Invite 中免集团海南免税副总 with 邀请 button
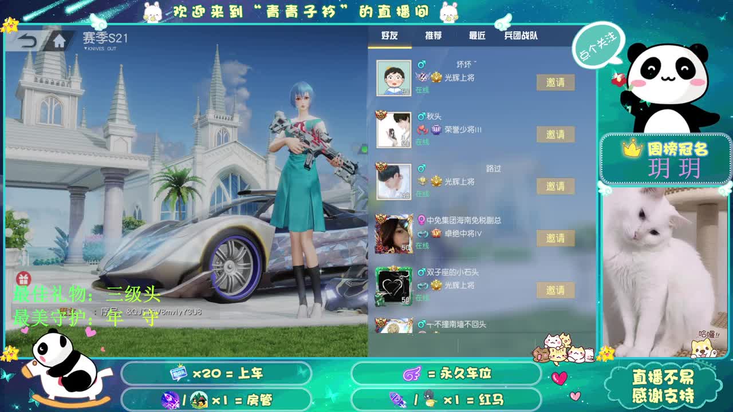This screenshot has height=412, width=733. [x=555, y=238]
